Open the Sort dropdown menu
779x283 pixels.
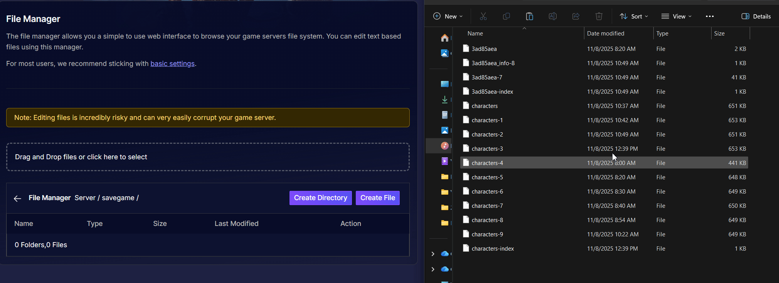coord(634,16)
